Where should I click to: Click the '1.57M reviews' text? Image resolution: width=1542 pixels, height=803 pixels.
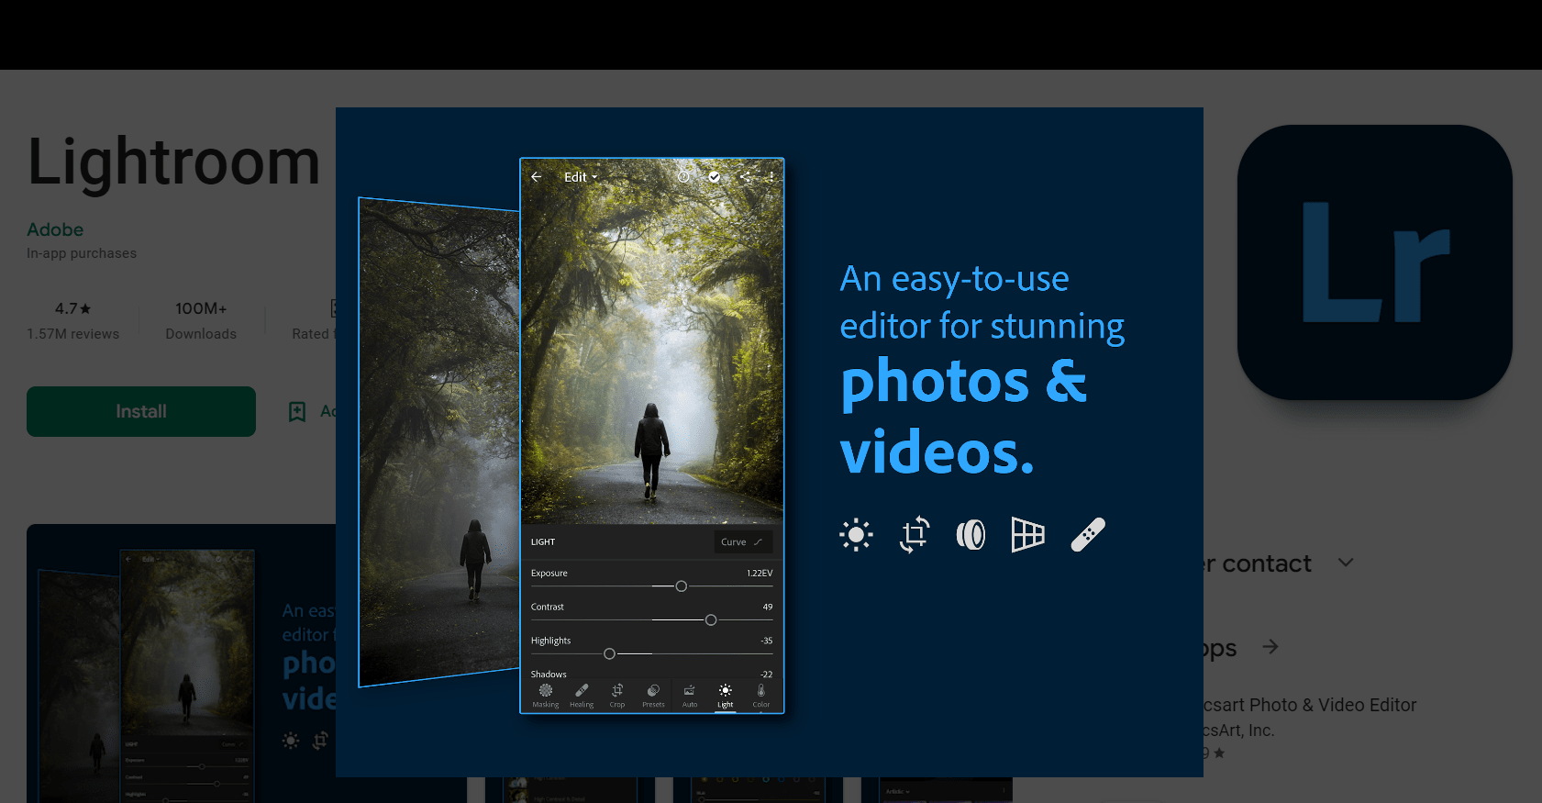coord(72,334)
